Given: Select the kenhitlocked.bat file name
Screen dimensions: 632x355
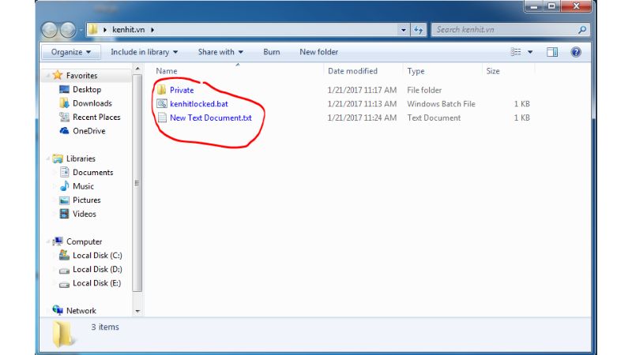Looking at the screenshot, I should [x=199, y=104].
